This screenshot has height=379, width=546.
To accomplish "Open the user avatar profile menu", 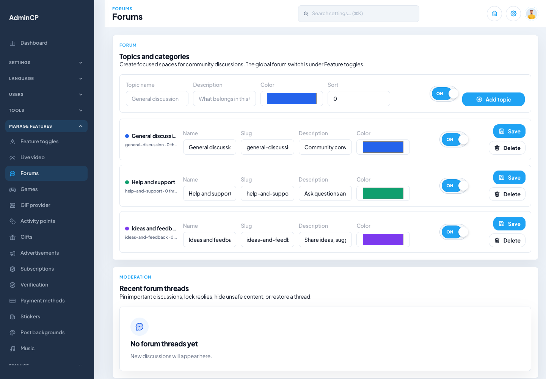I will 532,14.
